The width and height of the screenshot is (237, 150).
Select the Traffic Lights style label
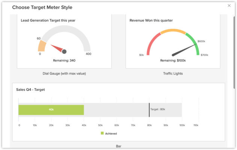173,73
